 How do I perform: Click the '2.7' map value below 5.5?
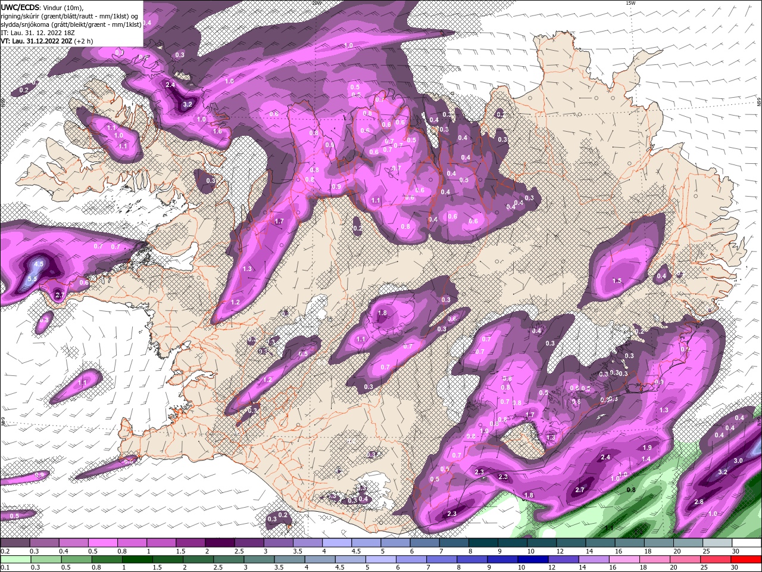tap(60, 295)
